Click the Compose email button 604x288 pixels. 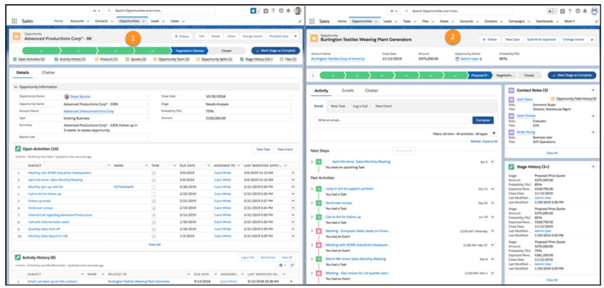(482, 120)
